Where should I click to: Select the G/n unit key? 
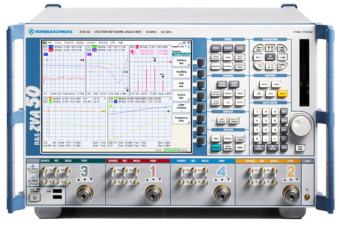coord(284,112)
